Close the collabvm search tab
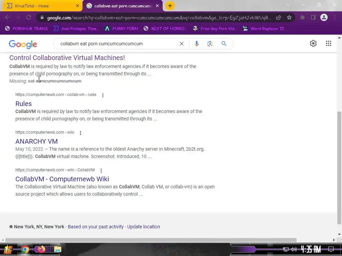This screenshot has width=342, height=256. point(157,6)
